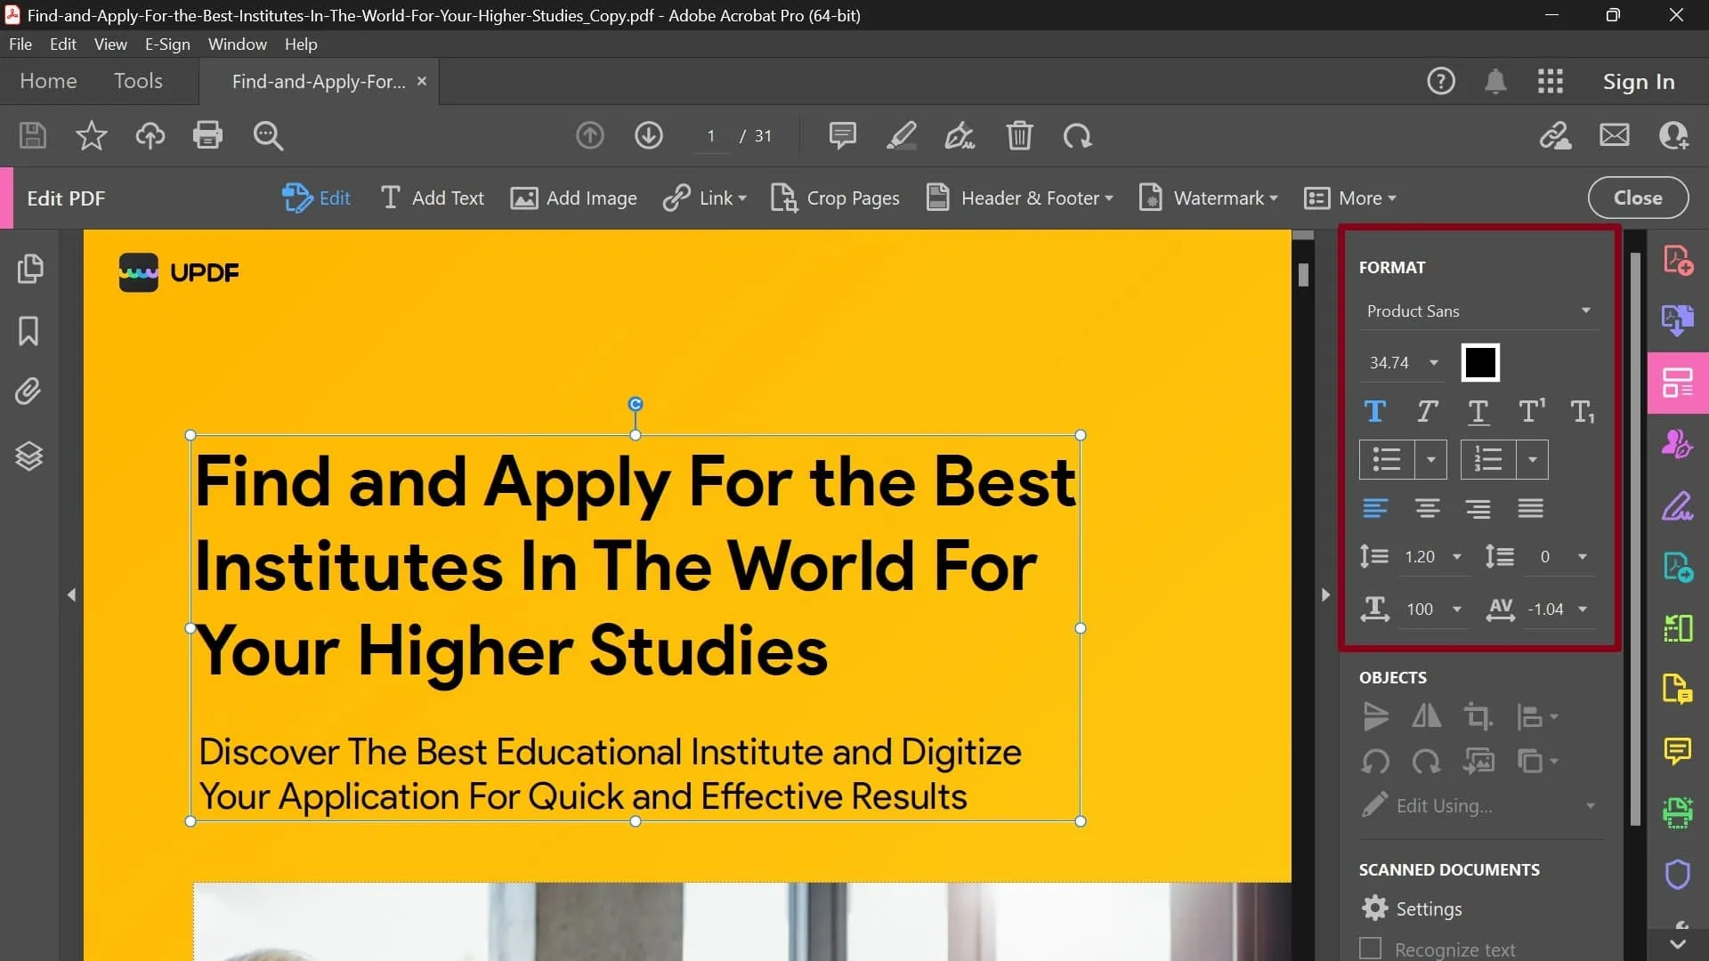
Task: Toggle the strikethrough text style
Action: point(1479,412)
